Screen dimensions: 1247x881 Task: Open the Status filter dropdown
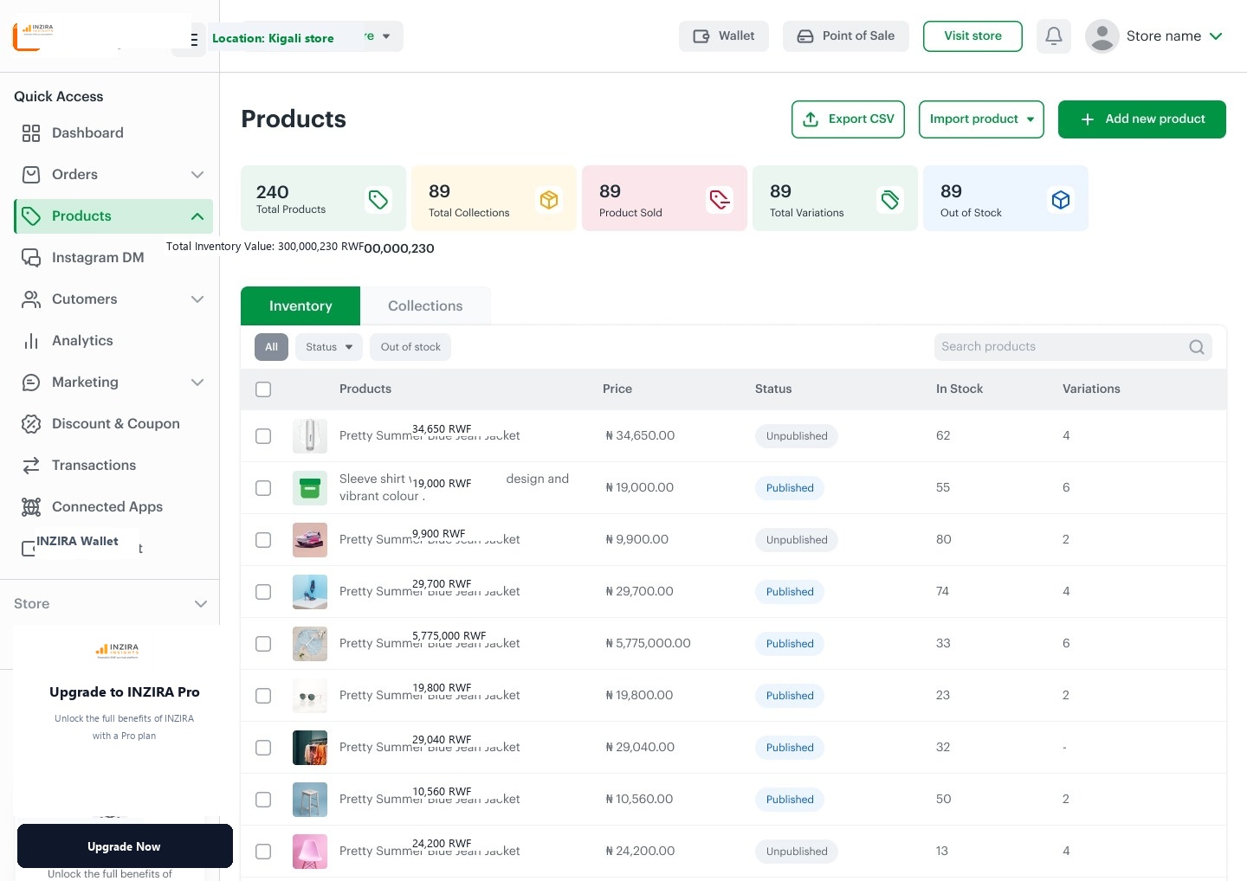click(x=329, y=347)
